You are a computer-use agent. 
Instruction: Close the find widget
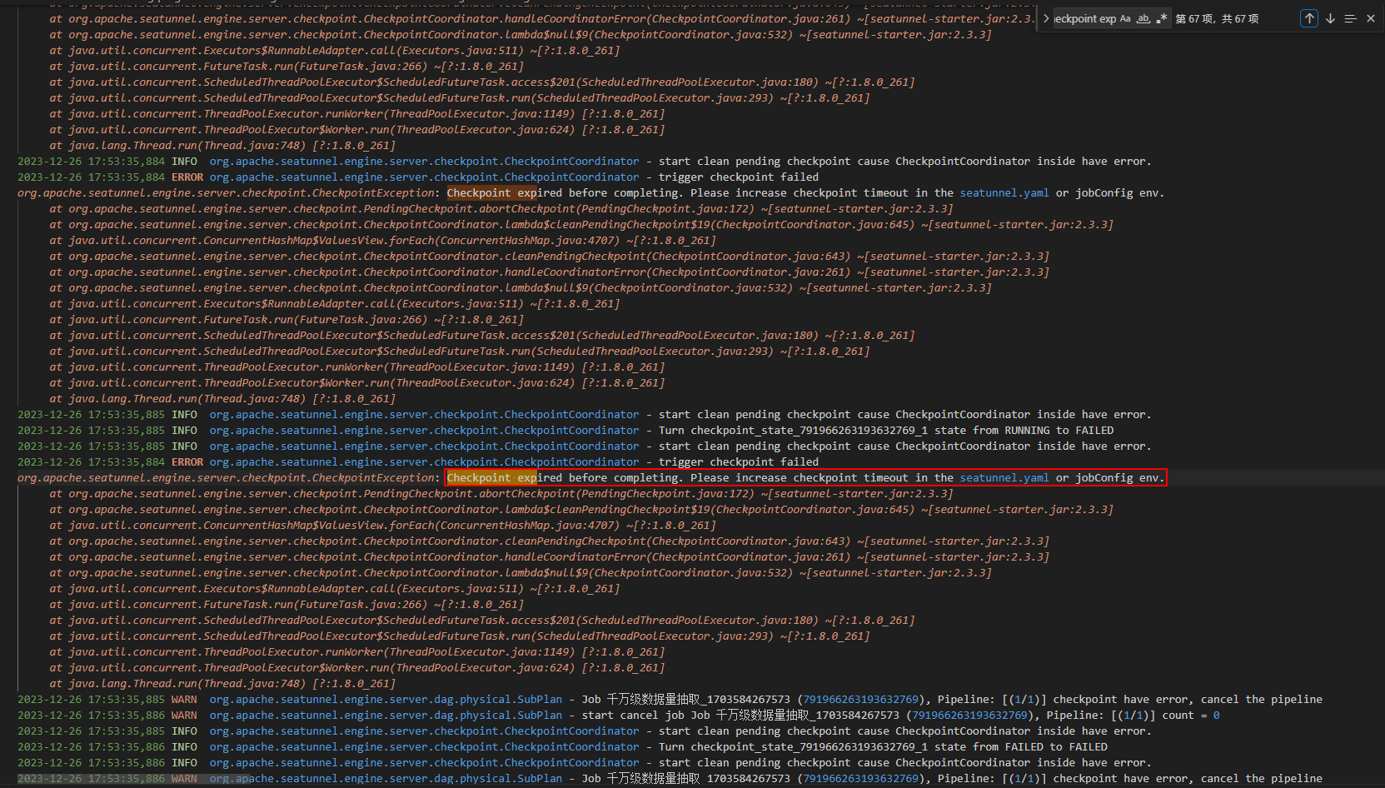[x=1371, y=18]
